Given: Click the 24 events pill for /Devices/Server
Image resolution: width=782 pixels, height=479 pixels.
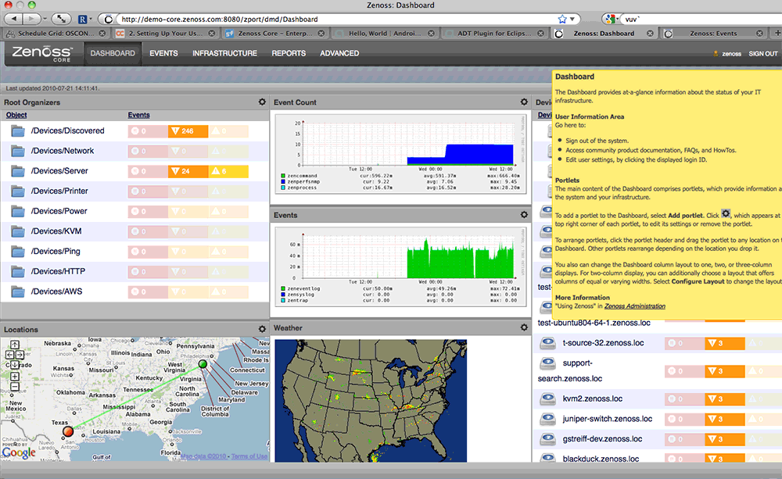Looking at the screenshot, I should (188, 171).
